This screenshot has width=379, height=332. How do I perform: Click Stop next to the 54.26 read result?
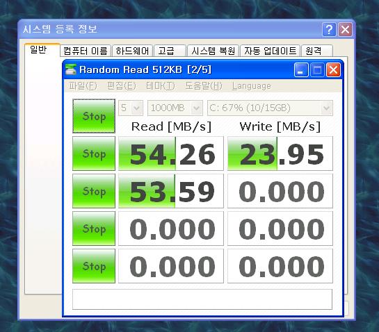(x=94, y=153)
